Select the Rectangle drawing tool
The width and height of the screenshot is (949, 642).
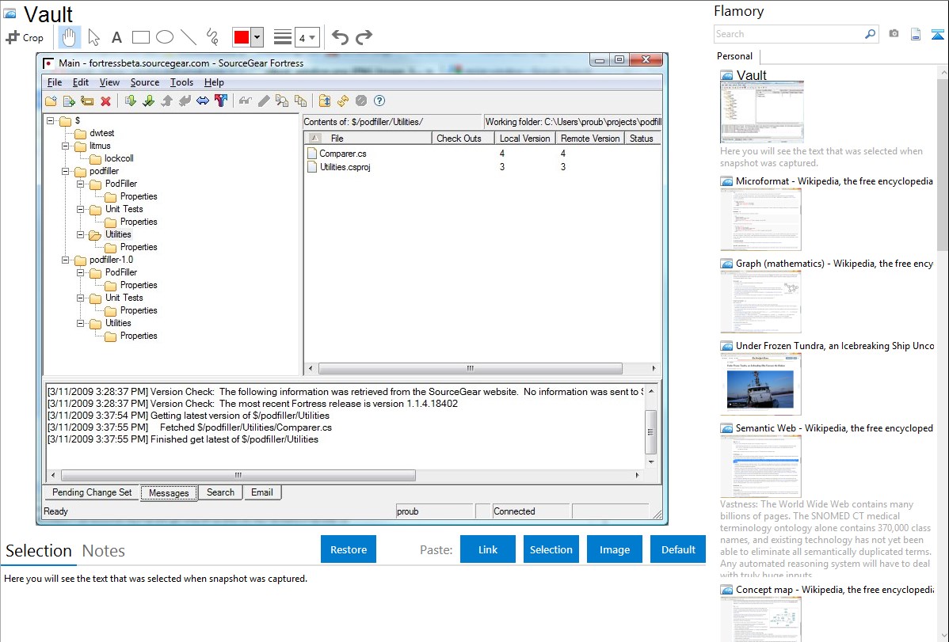(140, 37)
